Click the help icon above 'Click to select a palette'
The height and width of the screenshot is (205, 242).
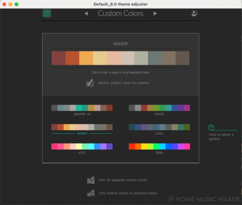click(211, 128)
